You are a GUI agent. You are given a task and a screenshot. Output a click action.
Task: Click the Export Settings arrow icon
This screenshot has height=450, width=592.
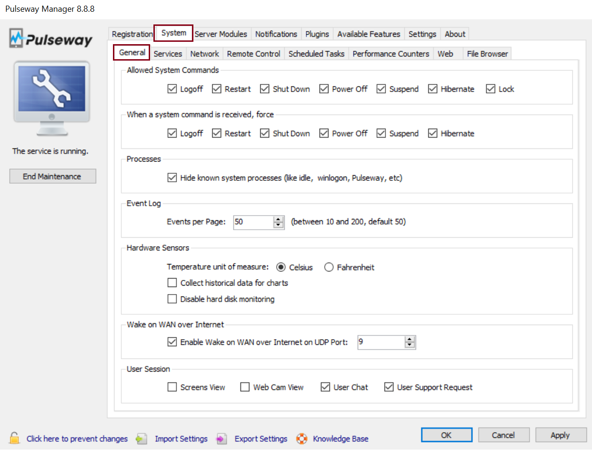(x=222, y=439)
